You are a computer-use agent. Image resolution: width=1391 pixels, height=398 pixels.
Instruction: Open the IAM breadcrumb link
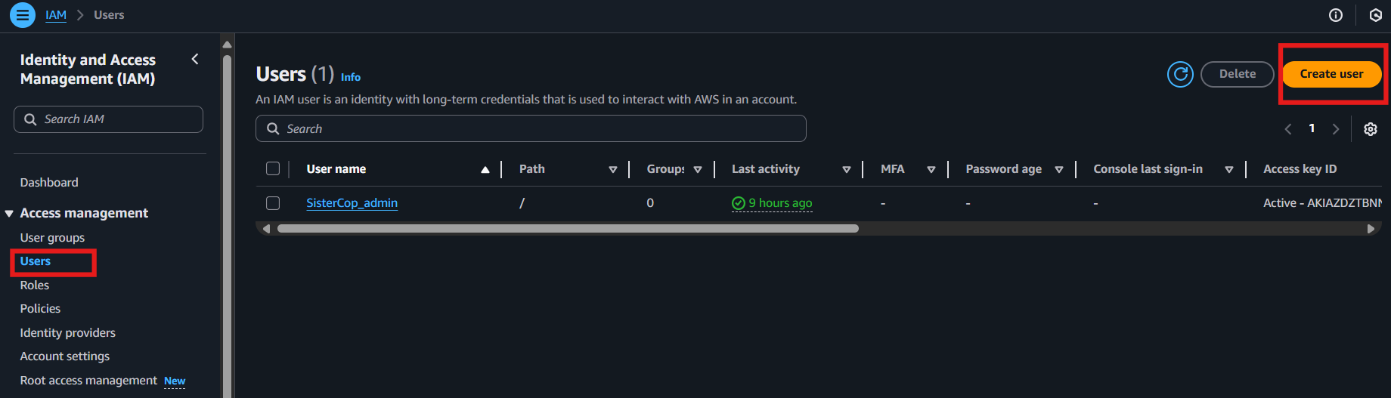pyautogui.click(x=56, y=15)
